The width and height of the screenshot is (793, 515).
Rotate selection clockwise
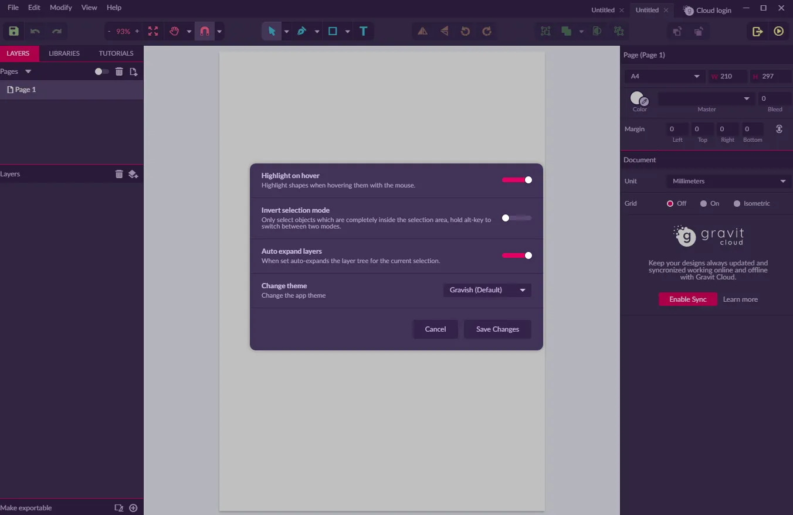coord(487,31)
